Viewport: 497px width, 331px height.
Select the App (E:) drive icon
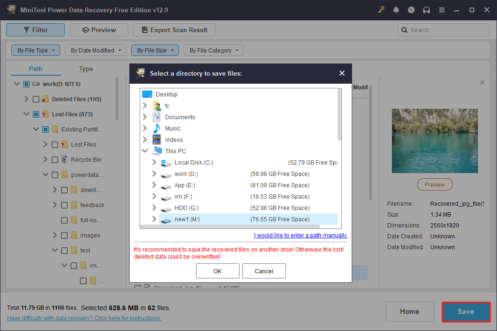(x=166, y=186)
